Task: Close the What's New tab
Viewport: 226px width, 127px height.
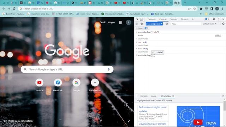Action: point(173,96)
